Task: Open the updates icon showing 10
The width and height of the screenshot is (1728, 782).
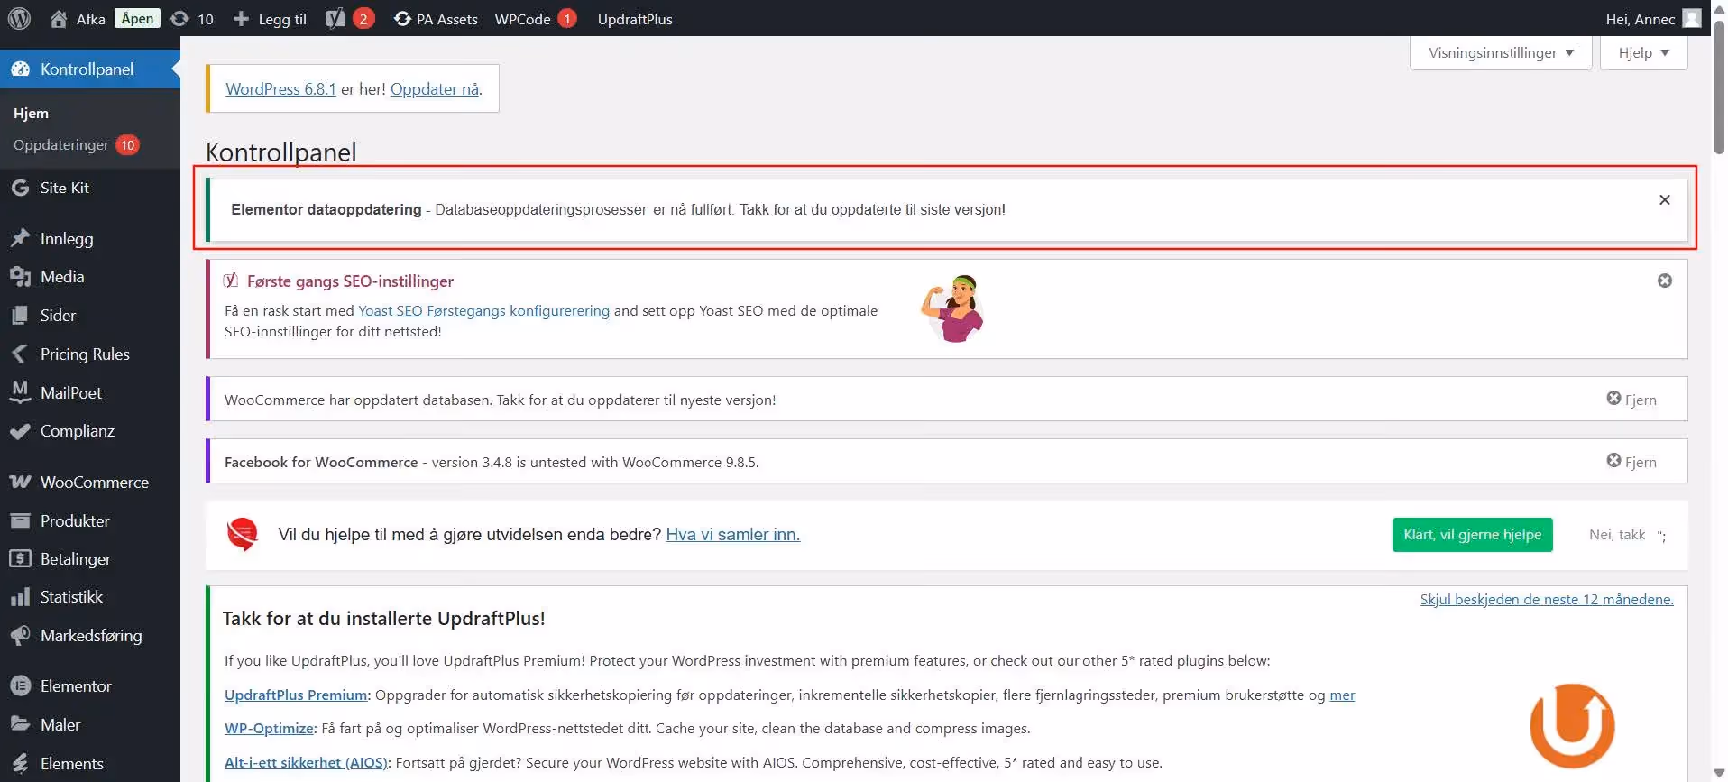Action: tap(179, 18)
